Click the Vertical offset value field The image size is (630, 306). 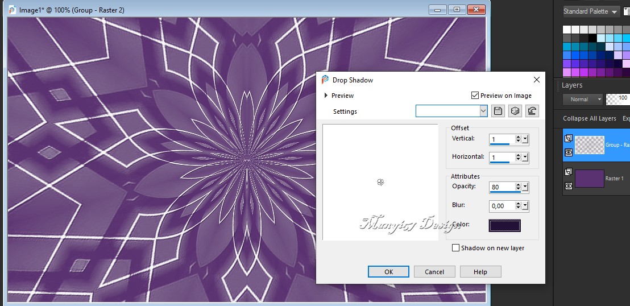click(502, 139)
